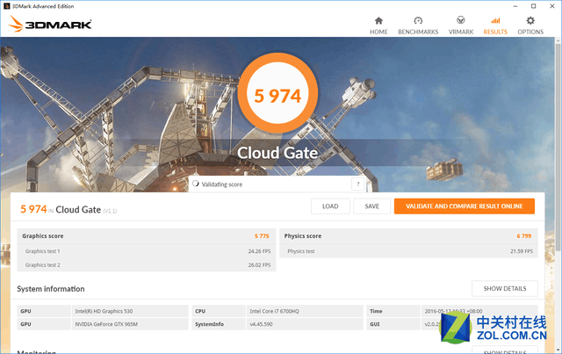Click the question mark help icon
This screenshot has height=354, width=562.
[357, 184]
